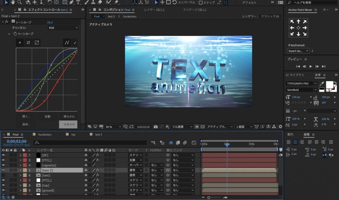Select the Rotation tool

(50, 2)
